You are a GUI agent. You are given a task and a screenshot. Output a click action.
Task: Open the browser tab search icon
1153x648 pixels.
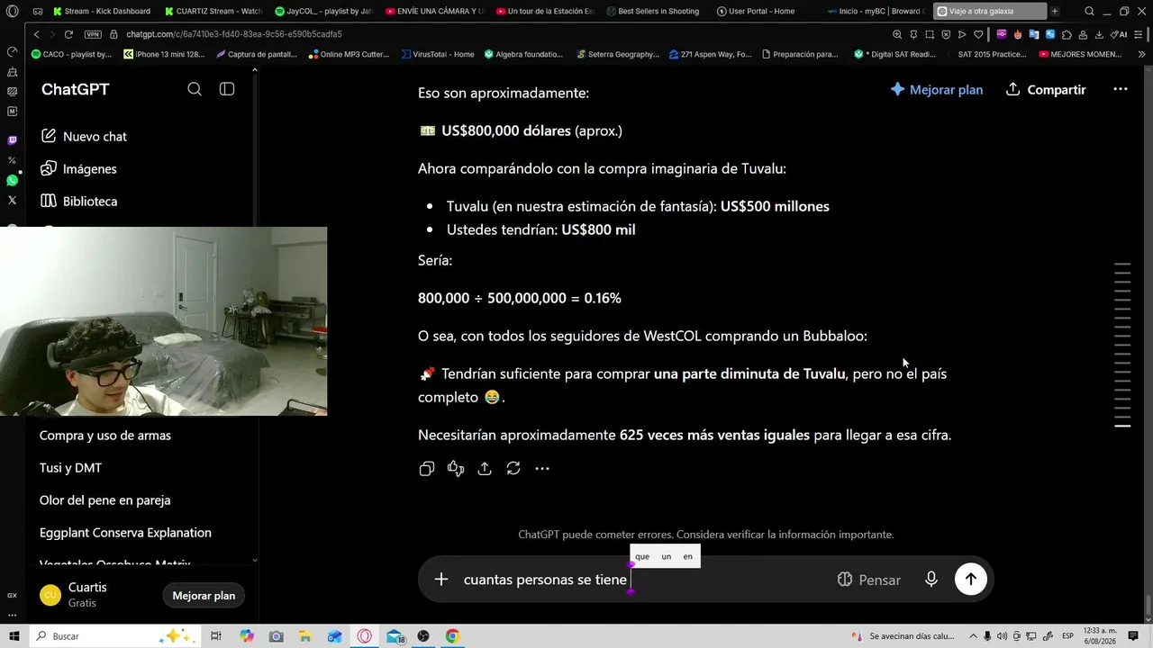click(x=1089, y=12)
